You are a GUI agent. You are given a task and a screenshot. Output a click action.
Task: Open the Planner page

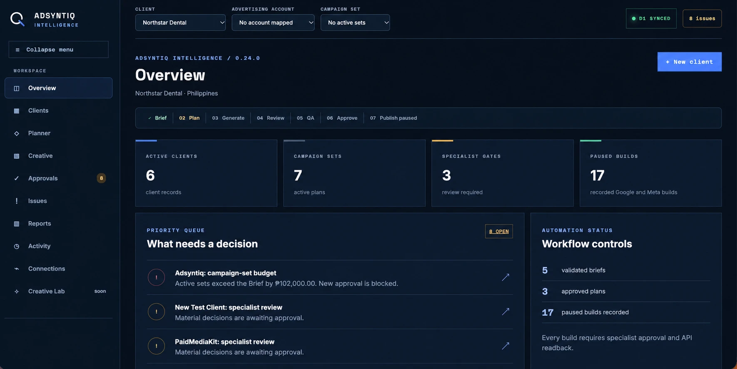point(58,133)
